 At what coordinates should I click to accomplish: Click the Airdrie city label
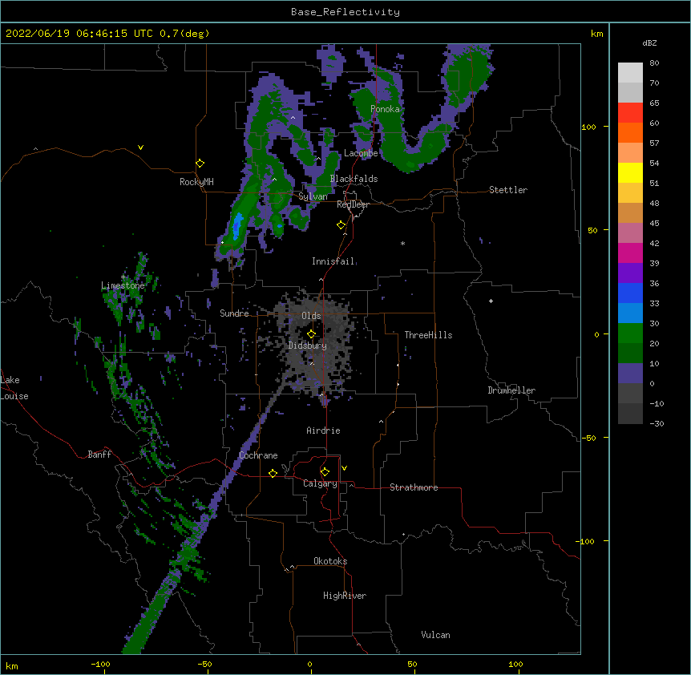[x=323, y=430]
